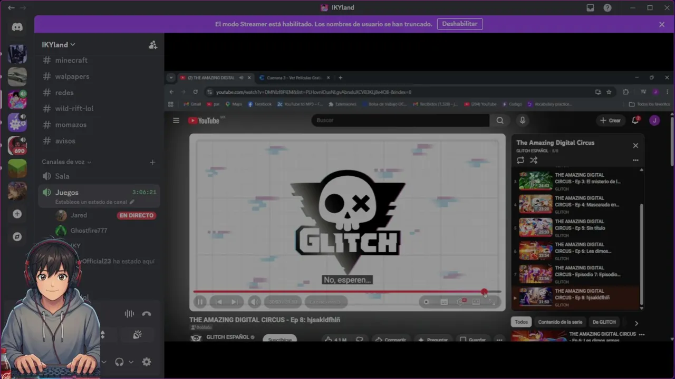This screenshot has height=379, width=675.
Task: Toggle playlist shuffle icon
Action: (x=534, y=160)
